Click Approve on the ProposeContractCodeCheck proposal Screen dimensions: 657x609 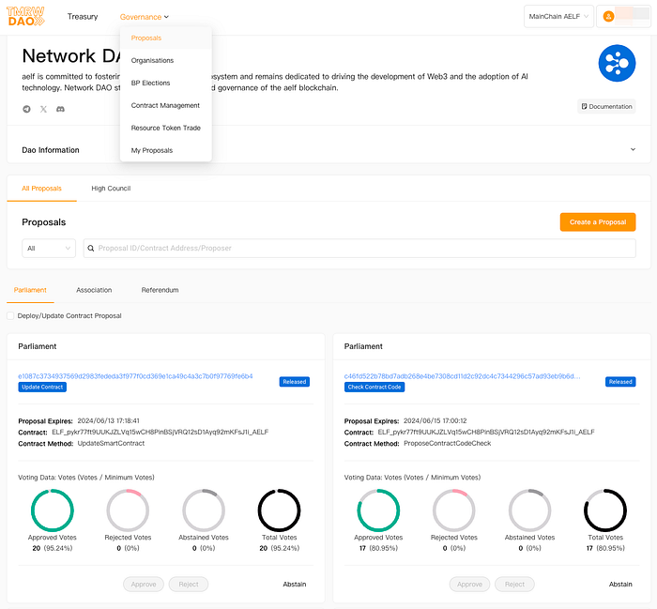point(469,585)
